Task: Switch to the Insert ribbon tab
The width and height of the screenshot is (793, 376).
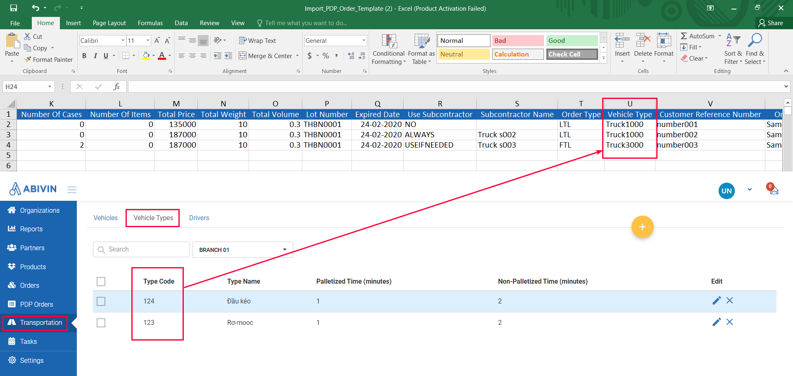Action: [x=74, y=23]
